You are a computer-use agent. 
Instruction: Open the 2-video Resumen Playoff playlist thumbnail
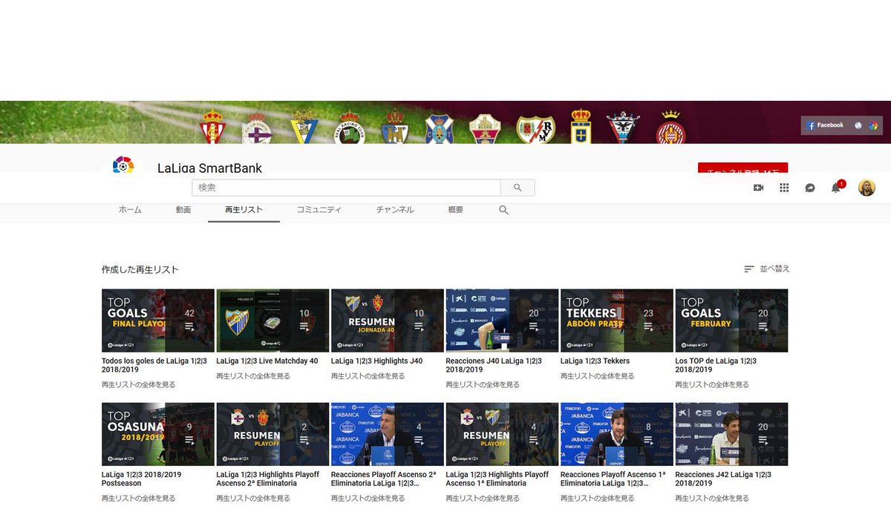(272, 434)
